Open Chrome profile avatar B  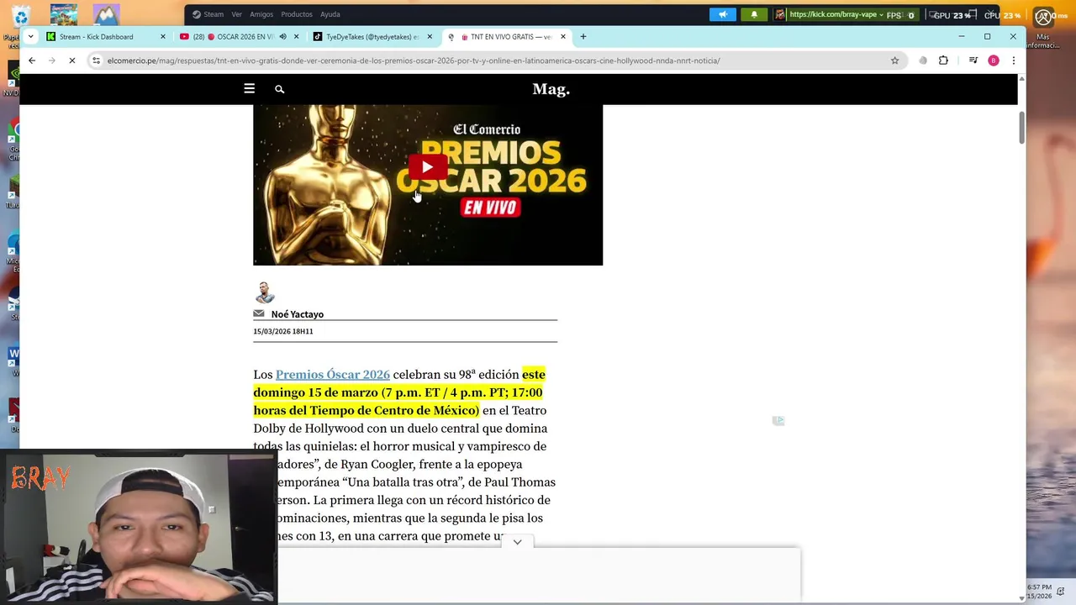coord(994,60)
